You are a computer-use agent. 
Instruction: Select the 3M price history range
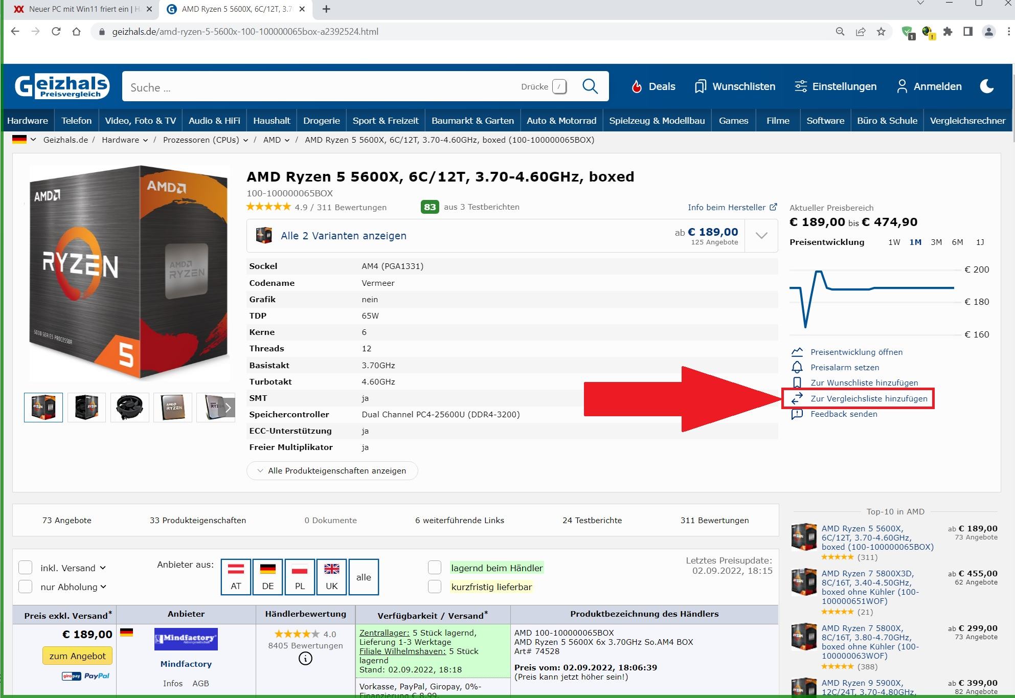click(x=936, y=242)
